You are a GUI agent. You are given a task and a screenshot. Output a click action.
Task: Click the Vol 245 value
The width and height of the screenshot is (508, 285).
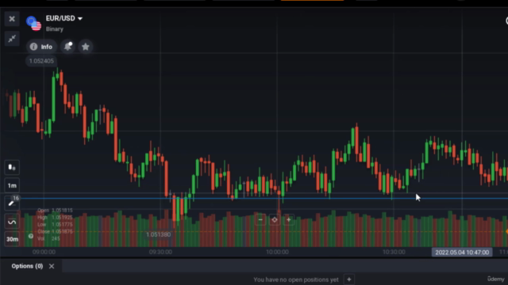click(x=48, y=239)
